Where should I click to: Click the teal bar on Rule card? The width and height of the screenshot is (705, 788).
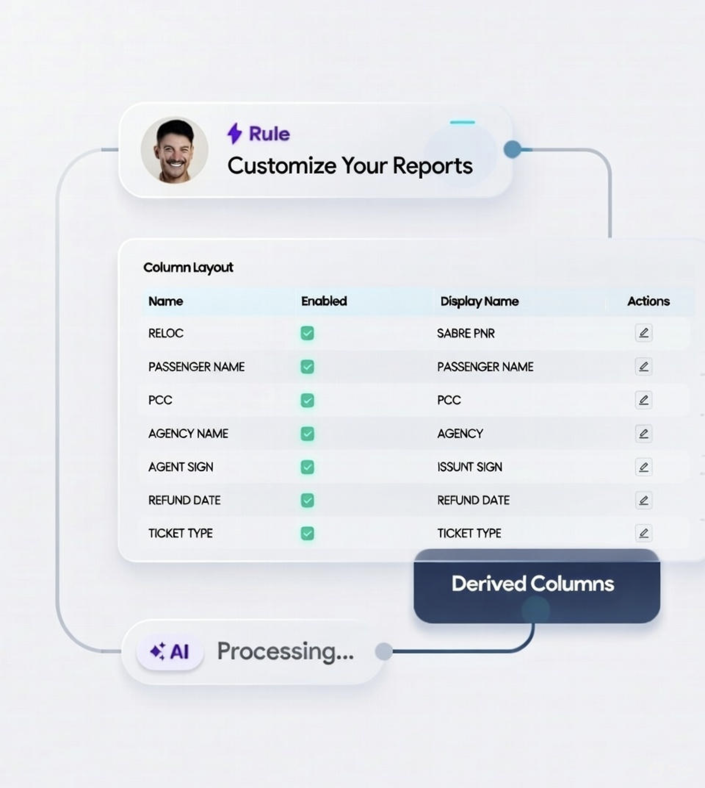click(x=462, y=122)
